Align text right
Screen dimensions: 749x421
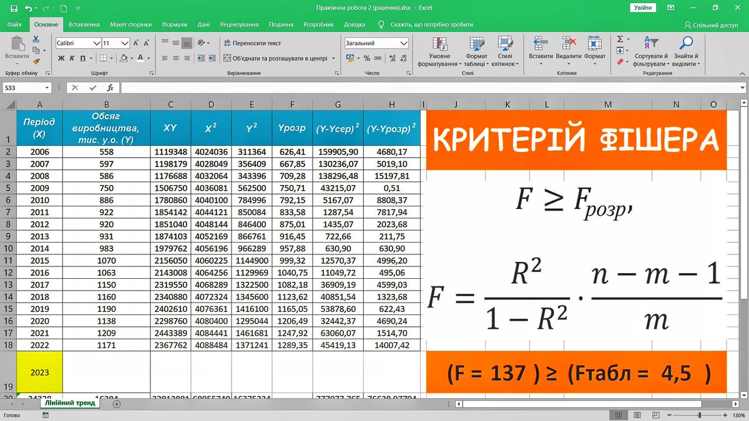(187, 58)
